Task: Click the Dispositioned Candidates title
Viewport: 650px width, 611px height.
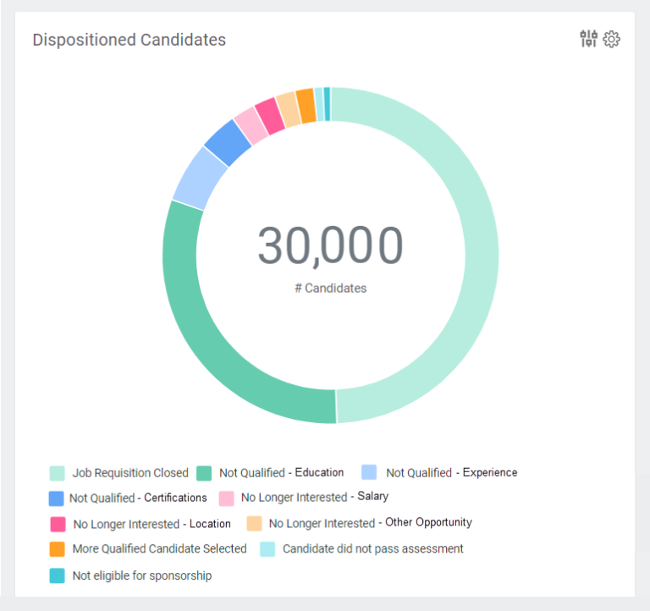Action: [x=129, y=40]
